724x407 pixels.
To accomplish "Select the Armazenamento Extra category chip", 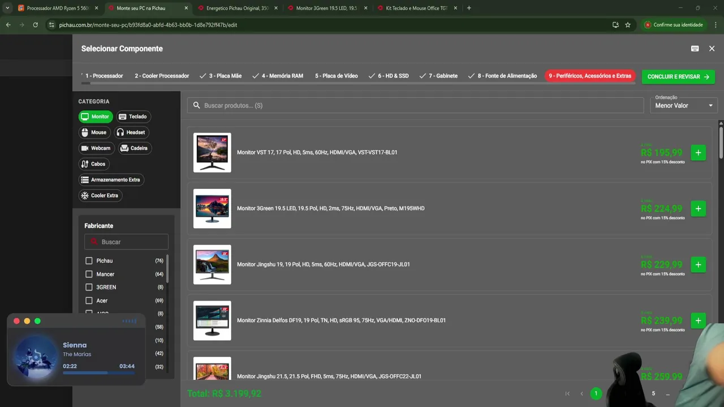I will coord(111,180).
